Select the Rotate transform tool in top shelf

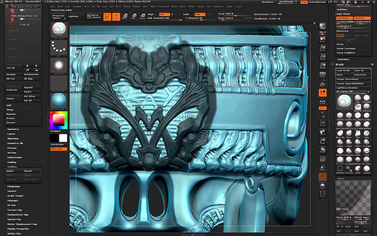[x=142, y=17]
